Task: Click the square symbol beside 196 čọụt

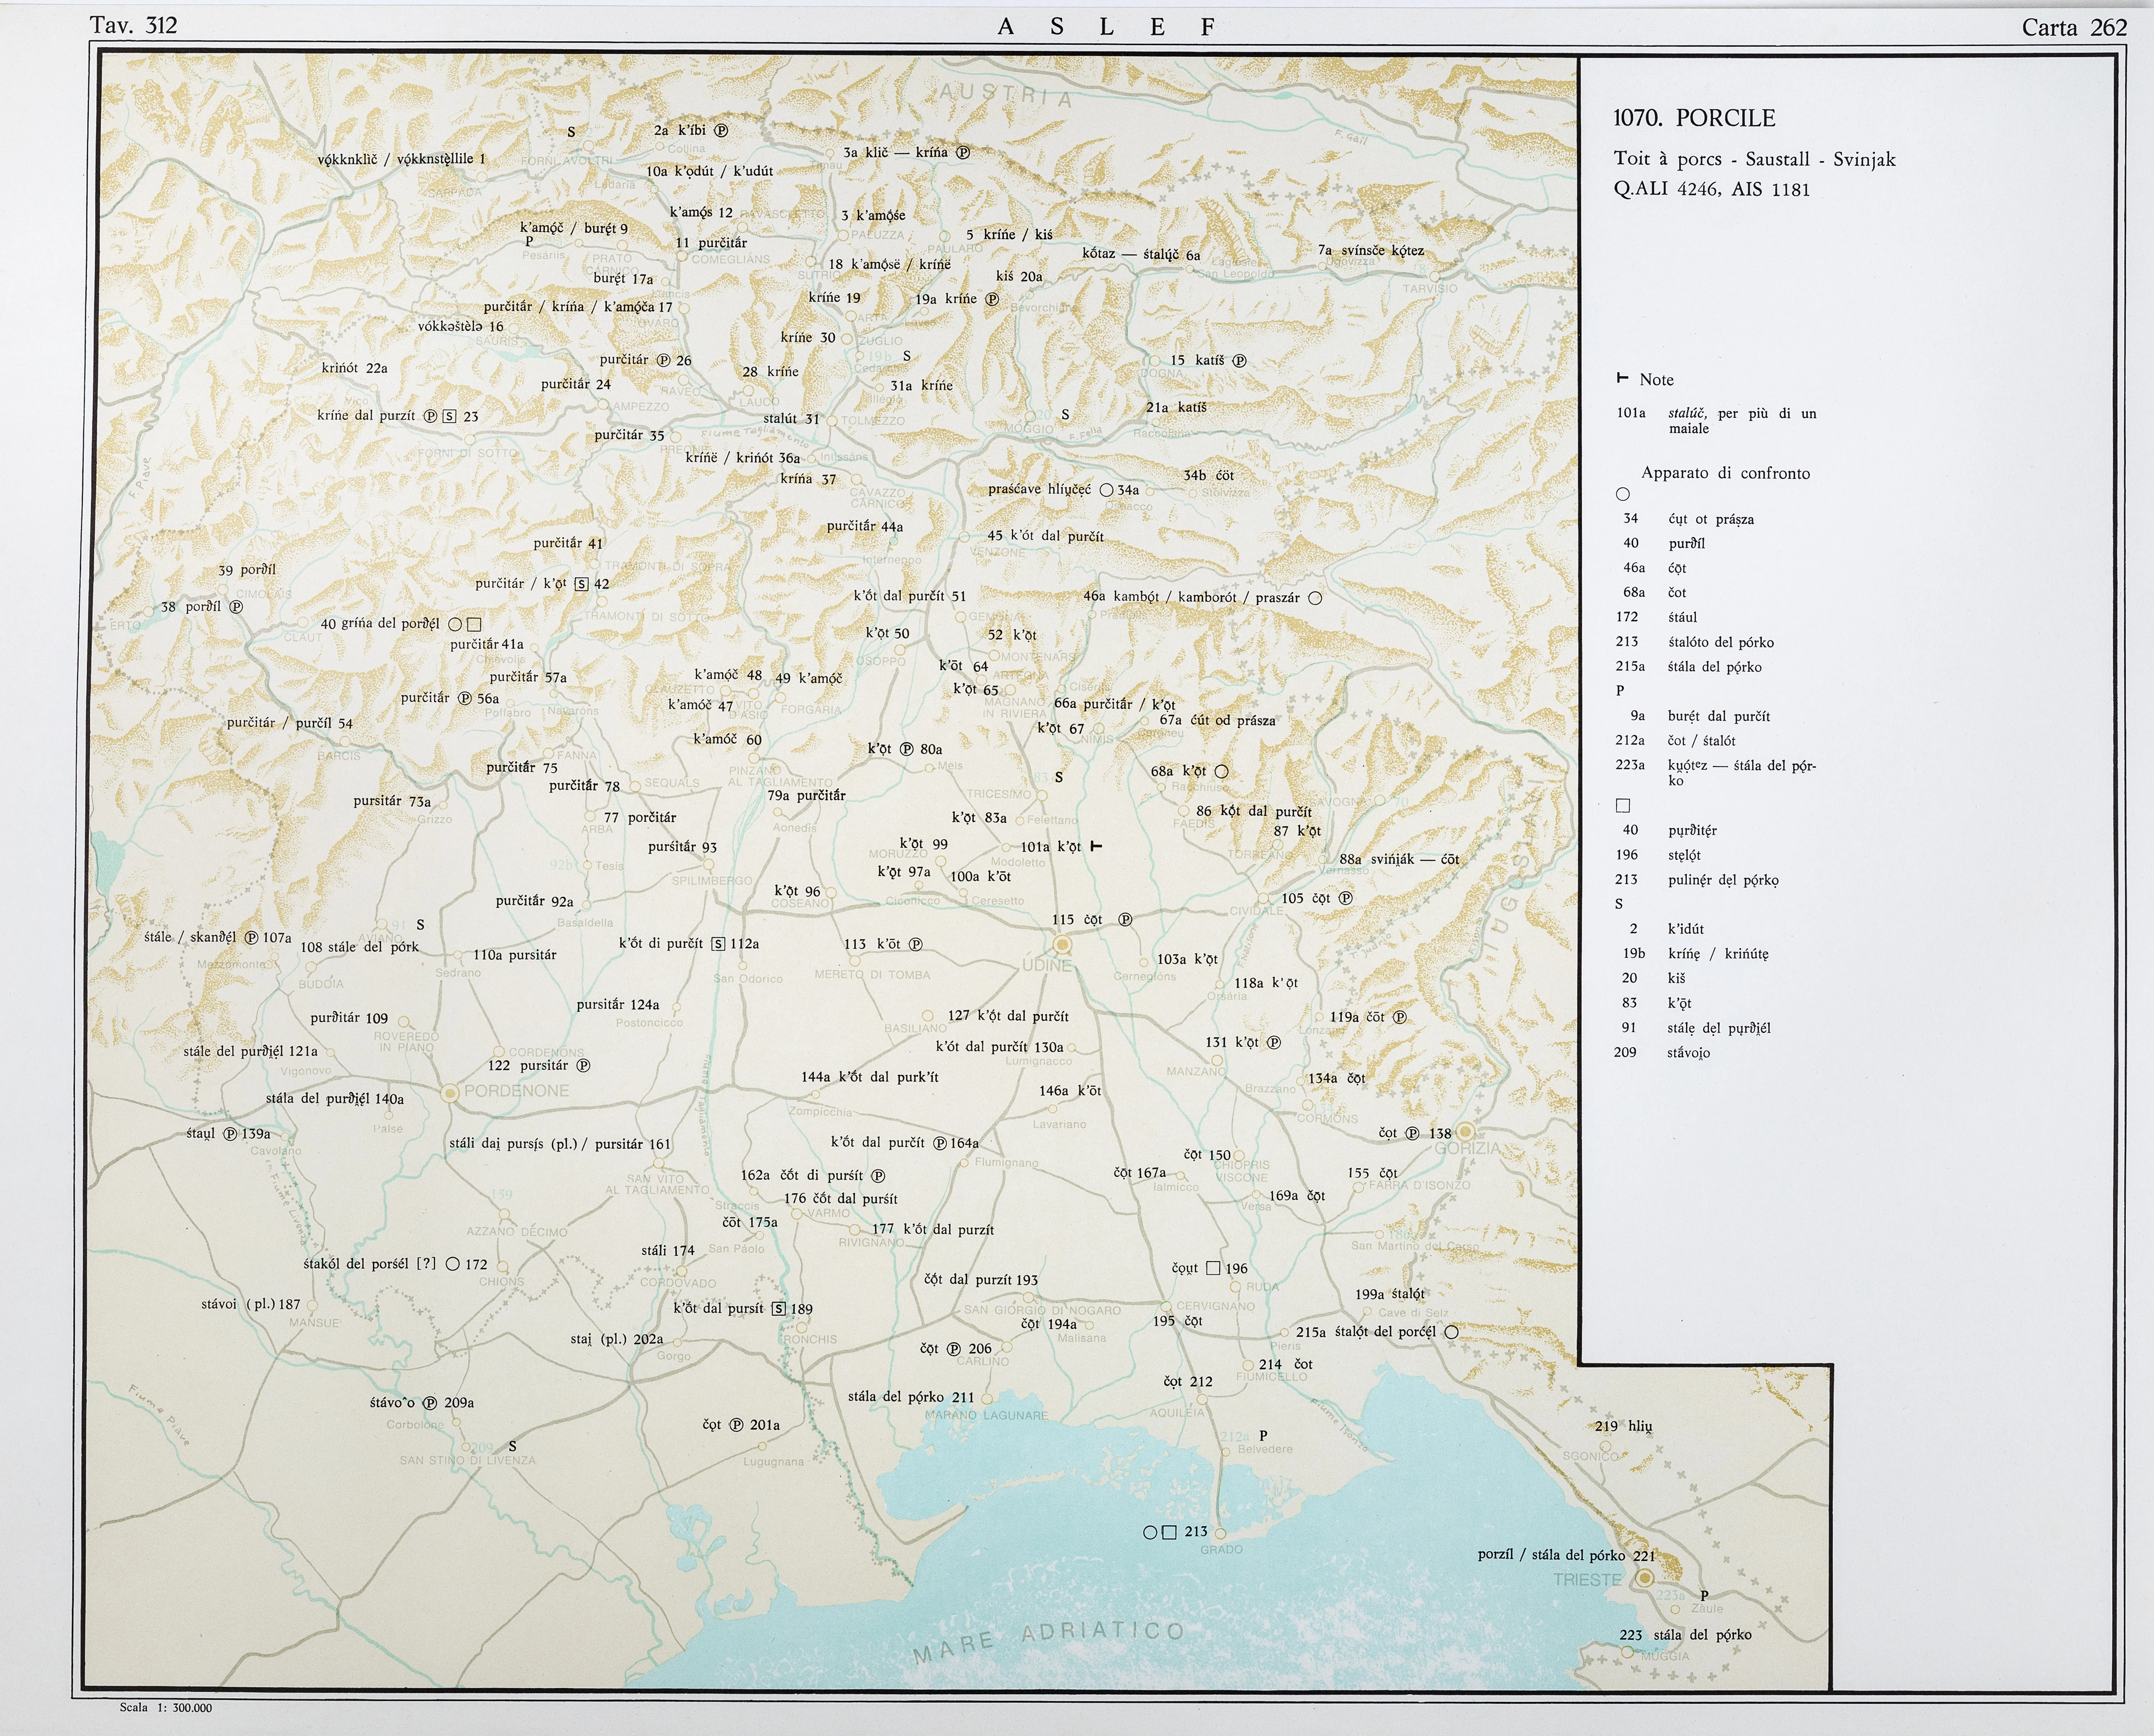Action: (1213, 1268)
